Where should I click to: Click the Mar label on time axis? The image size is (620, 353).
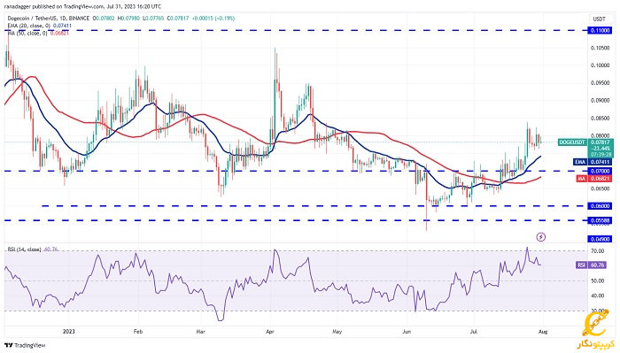tap(201, 332)
